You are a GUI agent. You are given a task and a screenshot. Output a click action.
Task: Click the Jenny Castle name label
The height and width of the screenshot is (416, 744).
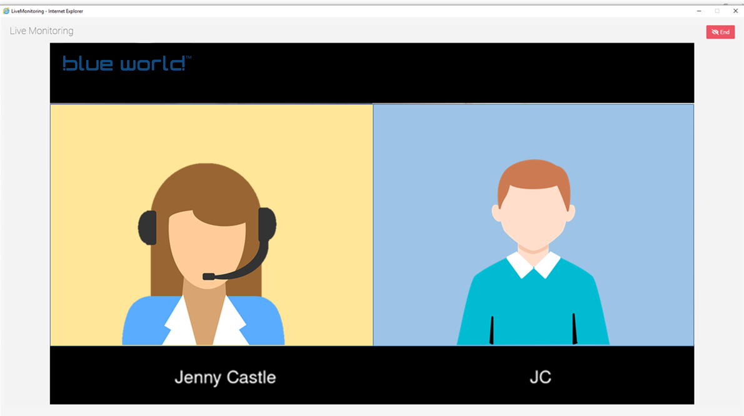(x=225, y=377)
